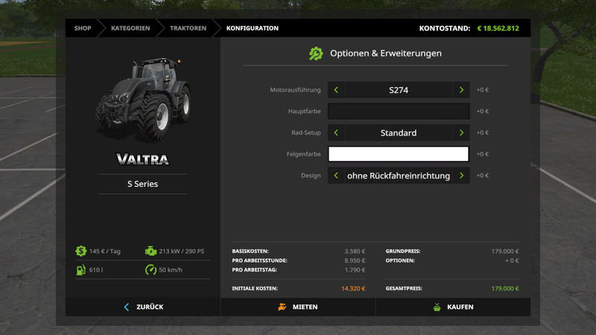
Task: Click the Valtra brand logo
Action: coord(142,159)
